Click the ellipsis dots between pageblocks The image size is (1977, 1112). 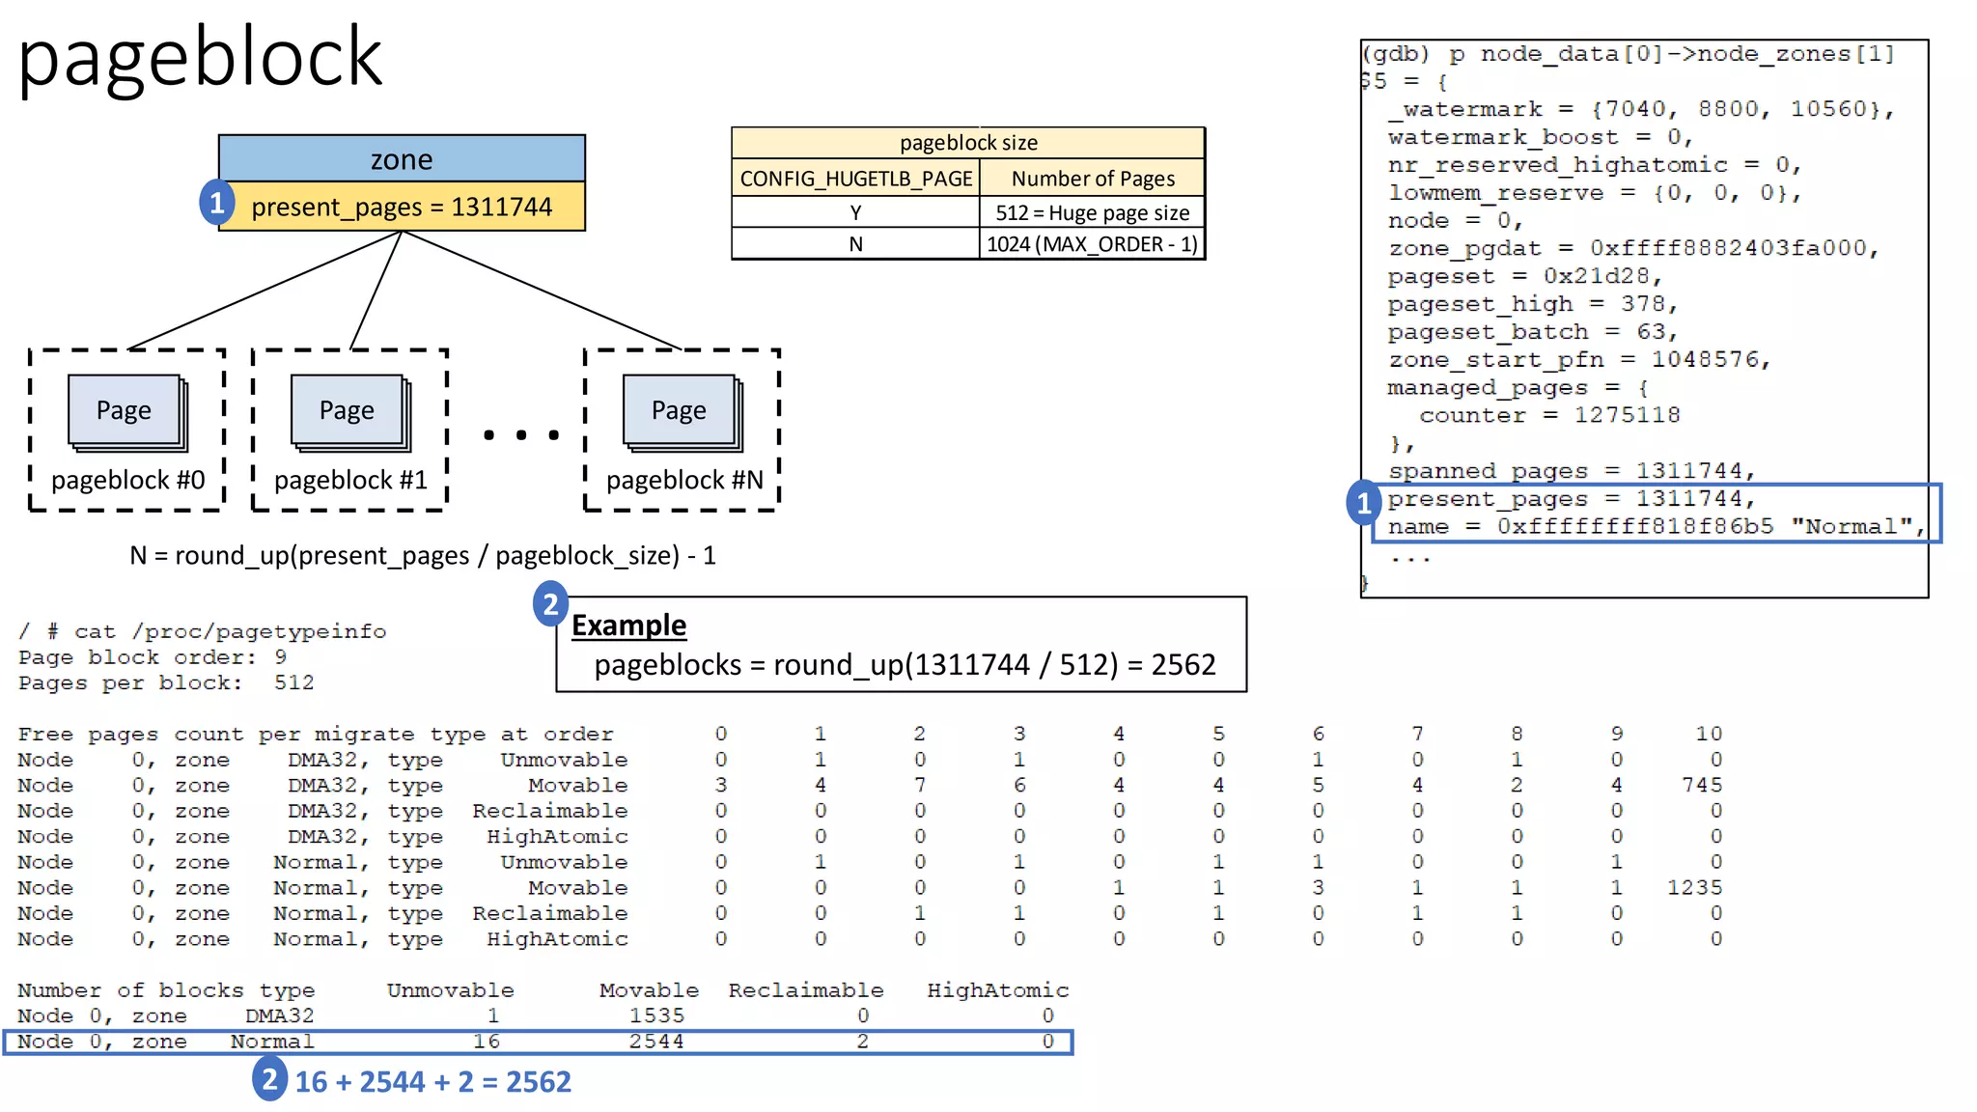pos(520,435)
